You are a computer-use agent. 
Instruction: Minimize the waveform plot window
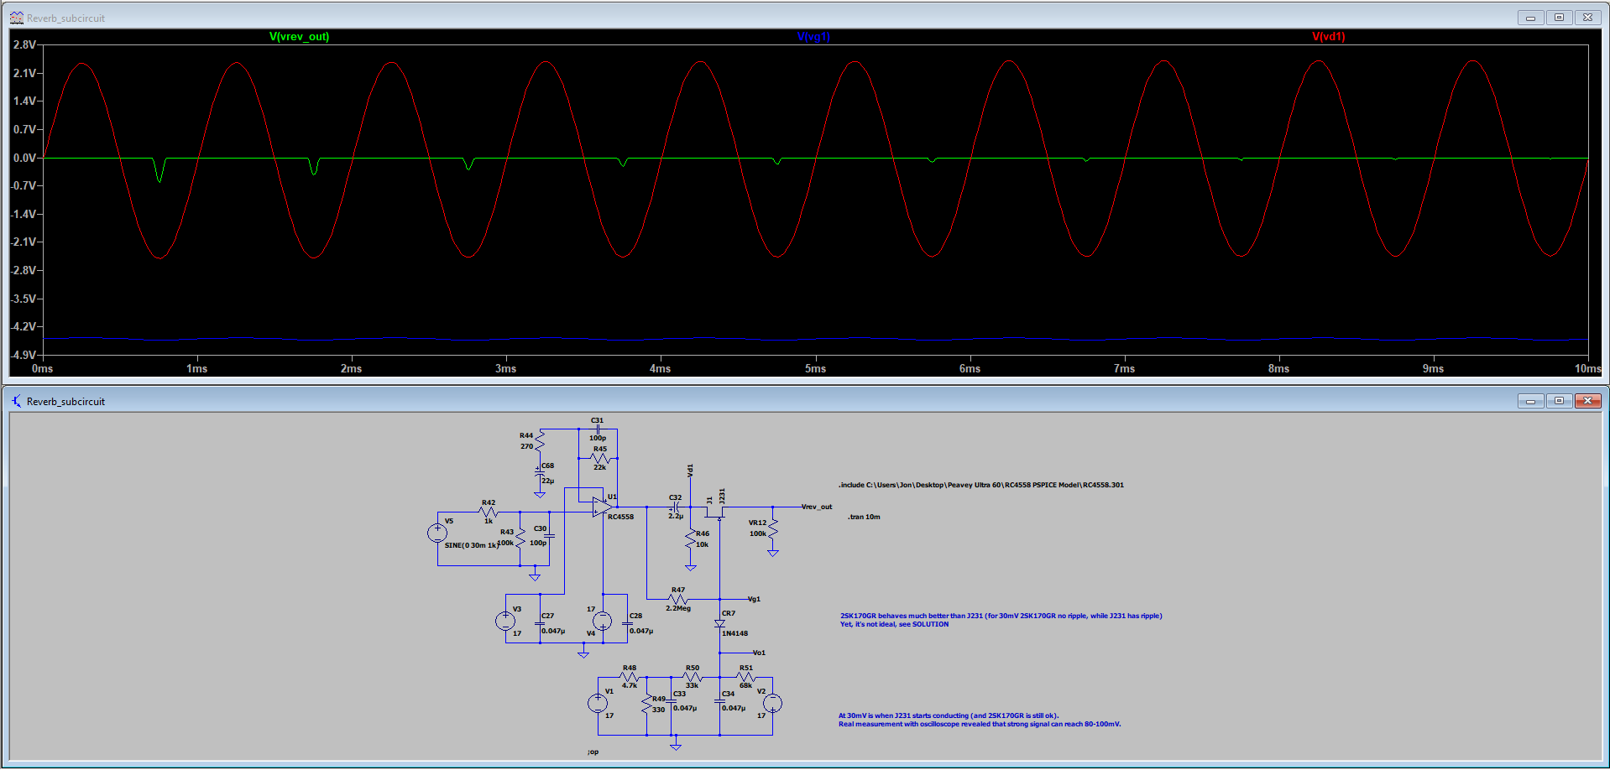[1530, 18]
